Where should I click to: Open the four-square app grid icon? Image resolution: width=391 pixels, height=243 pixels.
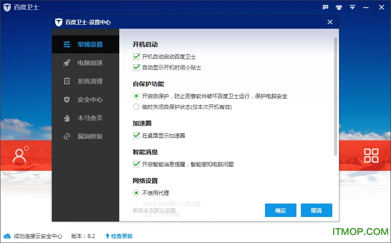tap(371, 156)
